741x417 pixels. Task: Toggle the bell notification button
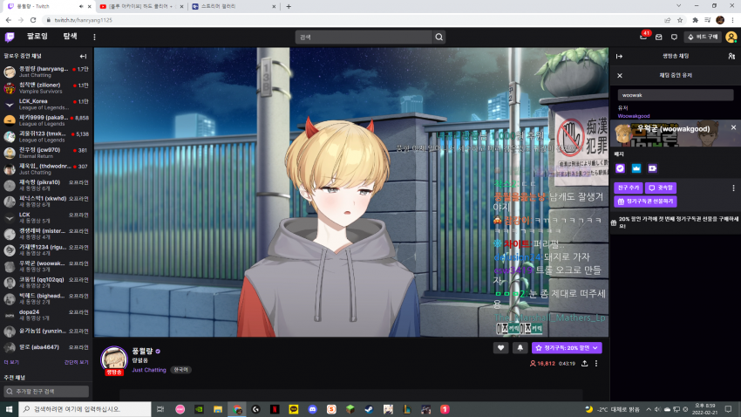pos(520,348)
